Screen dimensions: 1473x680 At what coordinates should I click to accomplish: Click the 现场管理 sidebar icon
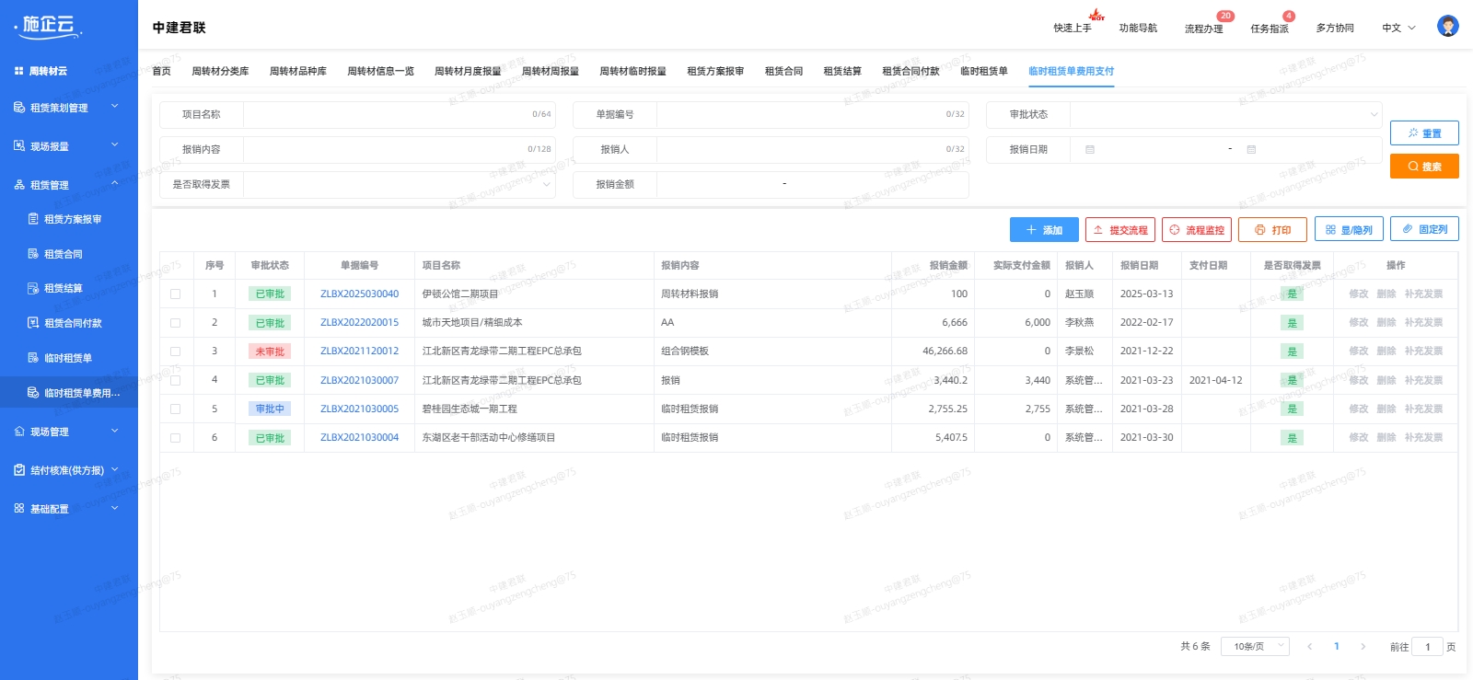(x=19, y=432)
